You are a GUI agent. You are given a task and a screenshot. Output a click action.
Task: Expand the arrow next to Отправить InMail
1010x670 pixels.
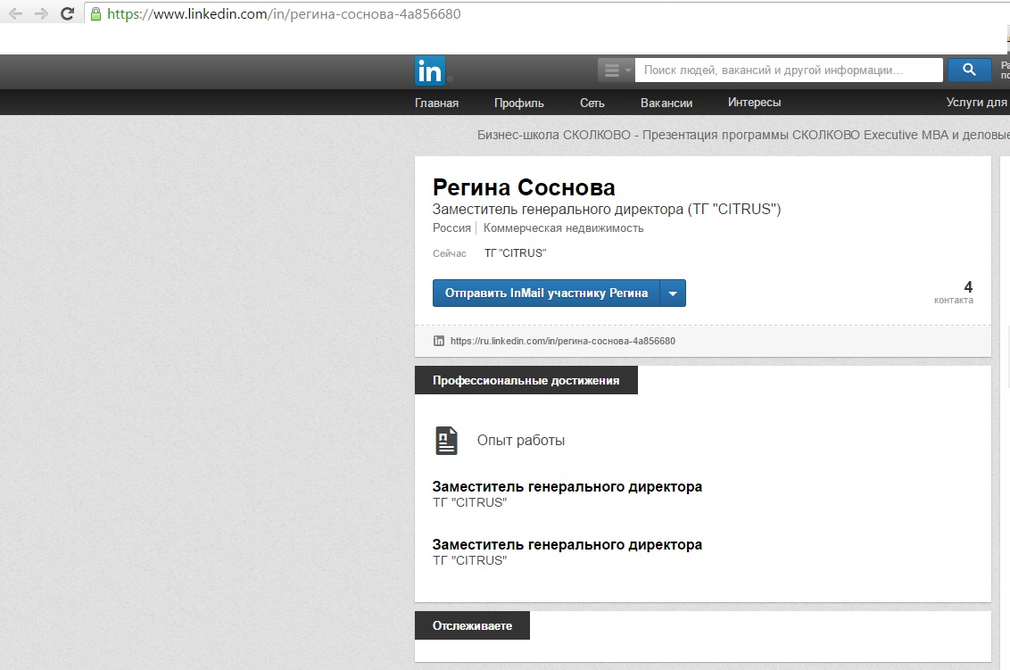click(673, 294)
